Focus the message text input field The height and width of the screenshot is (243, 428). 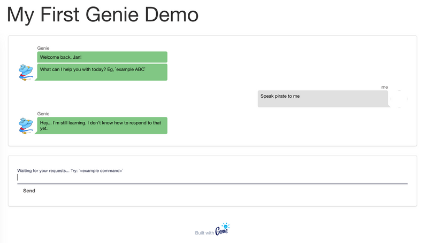click(x=212, y=177)
